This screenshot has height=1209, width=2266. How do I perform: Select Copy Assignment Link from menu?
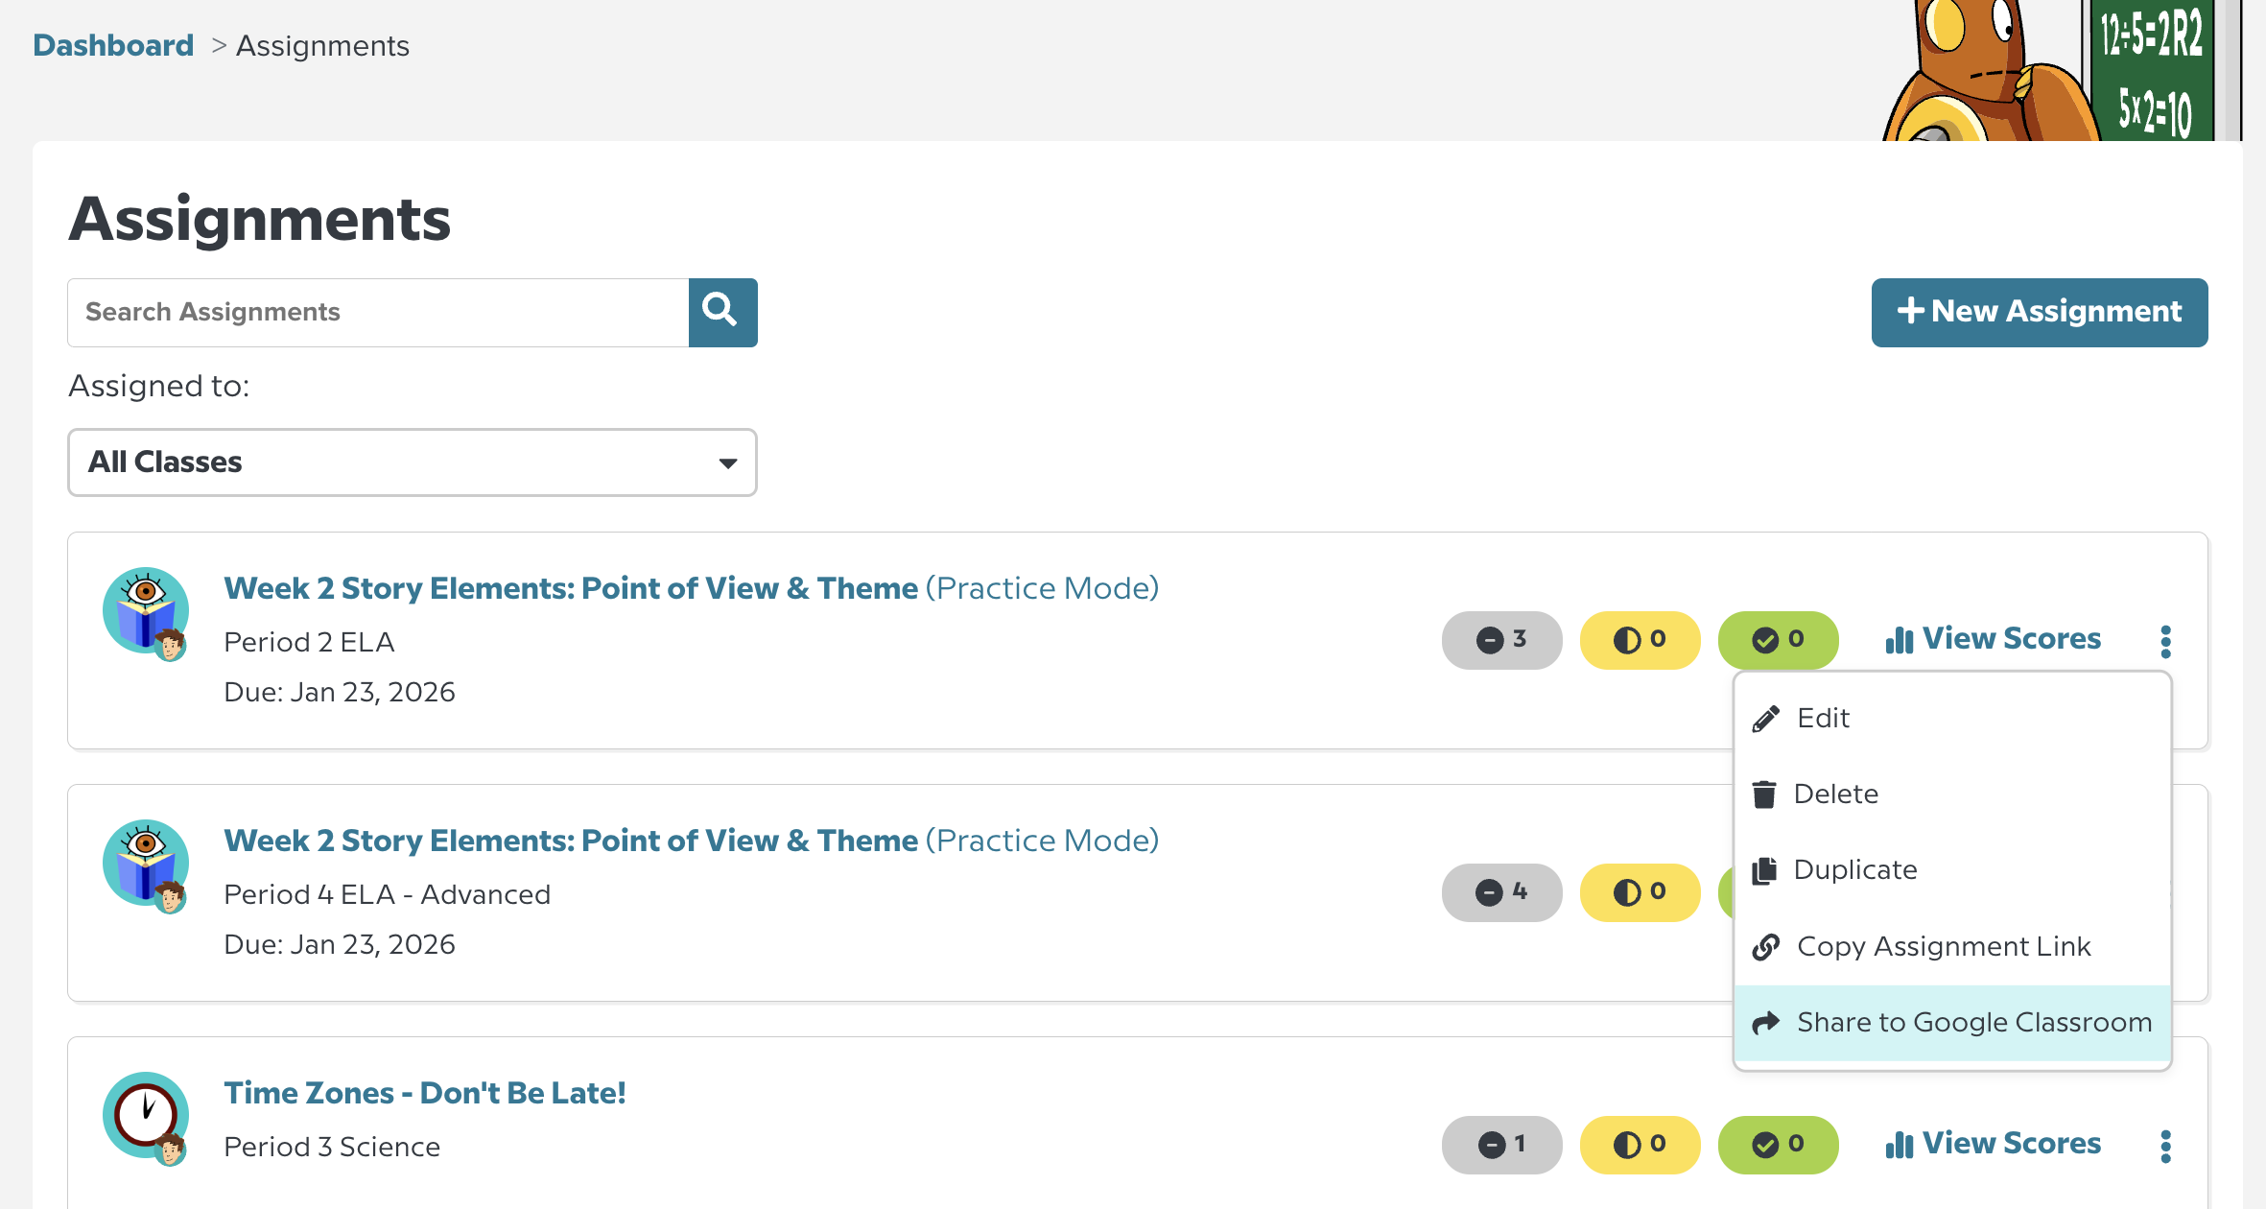[1944, 946]
